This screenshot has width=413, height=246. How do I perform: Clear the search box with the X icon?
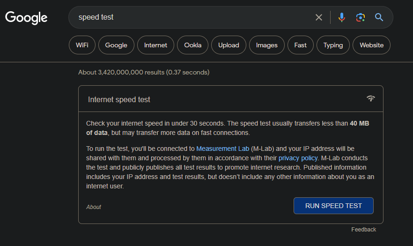click(319, 17)
